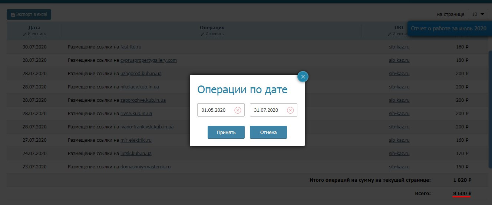This screenshot has width=492, height=205.
Task: Click Изменить under the Дата column
Action: pos(34,34)
